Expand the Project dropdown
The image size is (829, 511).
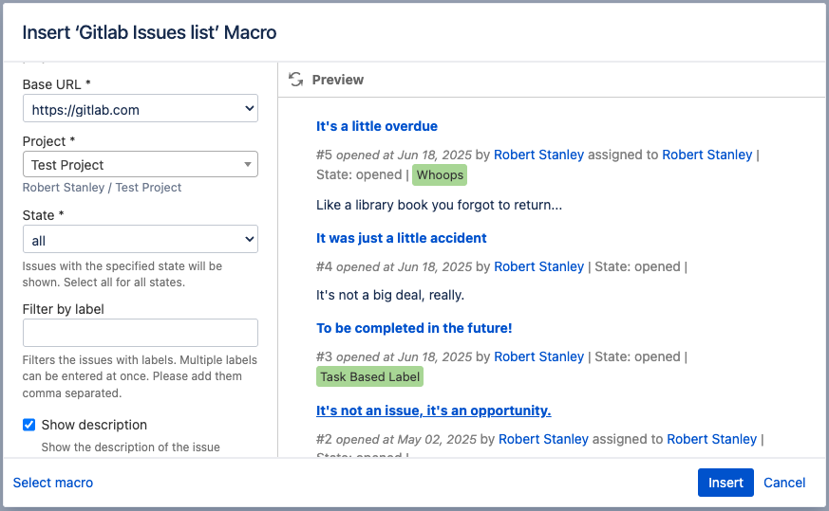(141, 165)
